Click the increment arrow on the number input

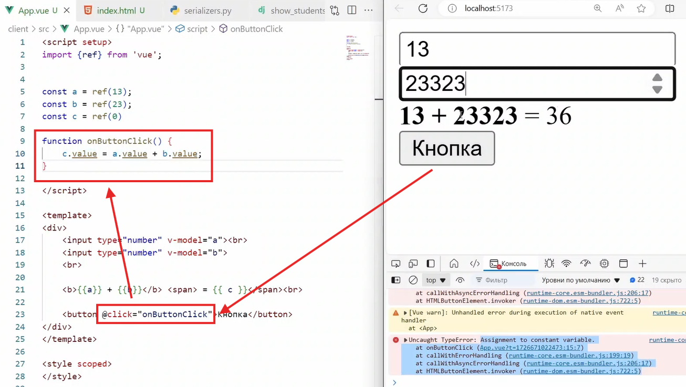(x=657, y=78)
